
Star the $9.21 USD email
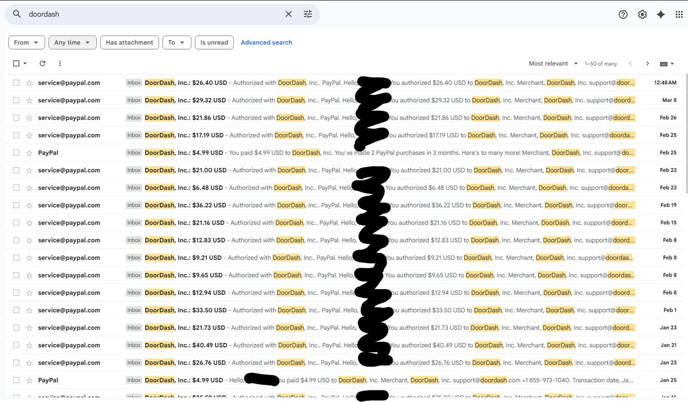(29, 258)
